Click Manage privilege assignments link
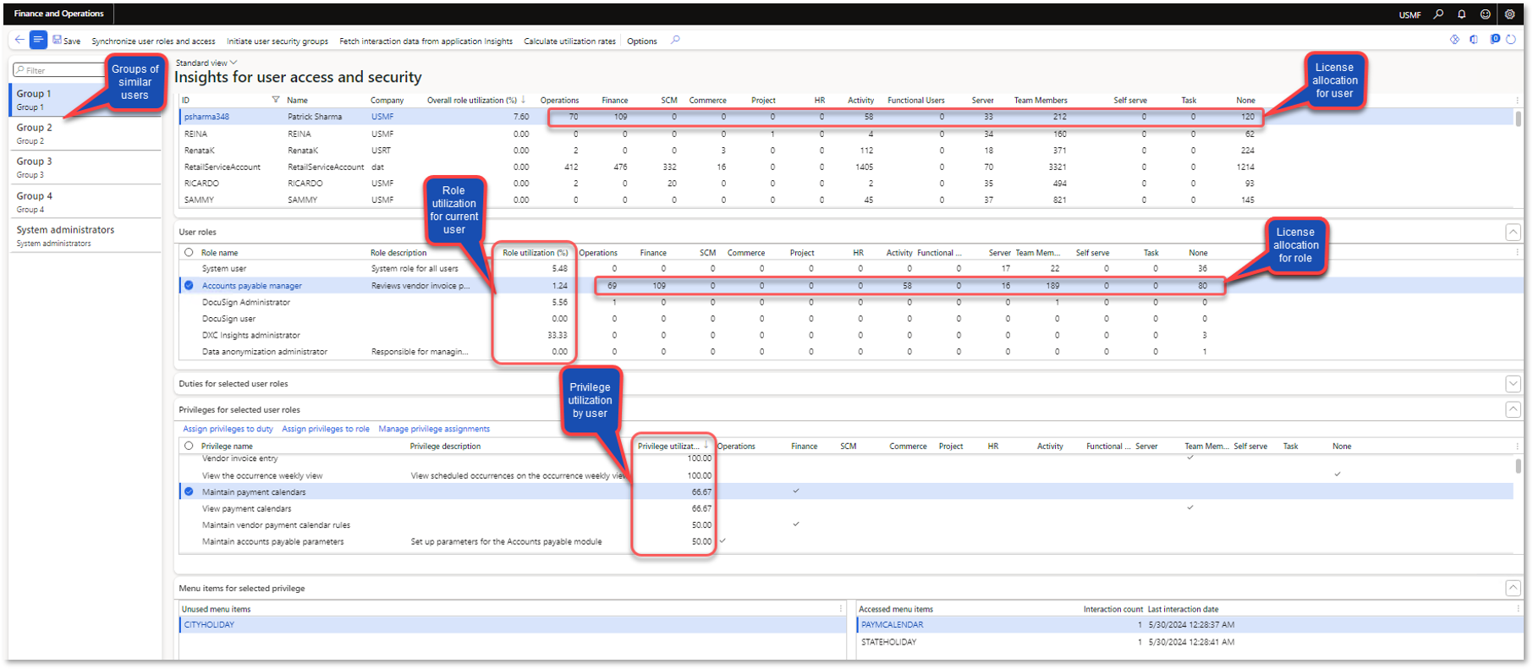This screenshot has height=669, width=1533. pos(434,429)
